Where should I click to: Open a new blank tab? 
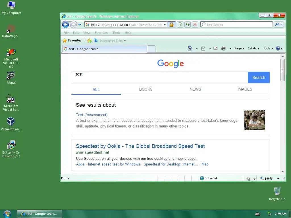(151, 49)
